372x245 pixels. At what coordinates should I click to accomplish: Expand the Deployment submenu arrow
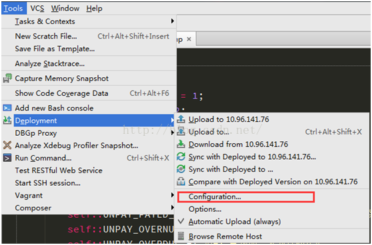pos(173,121)
